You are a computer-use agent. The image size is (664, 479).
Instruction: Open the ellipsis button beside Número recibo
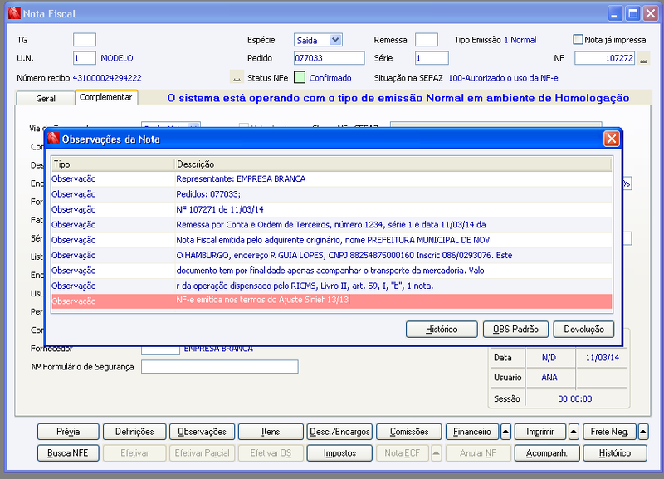[x=237, y=77]
